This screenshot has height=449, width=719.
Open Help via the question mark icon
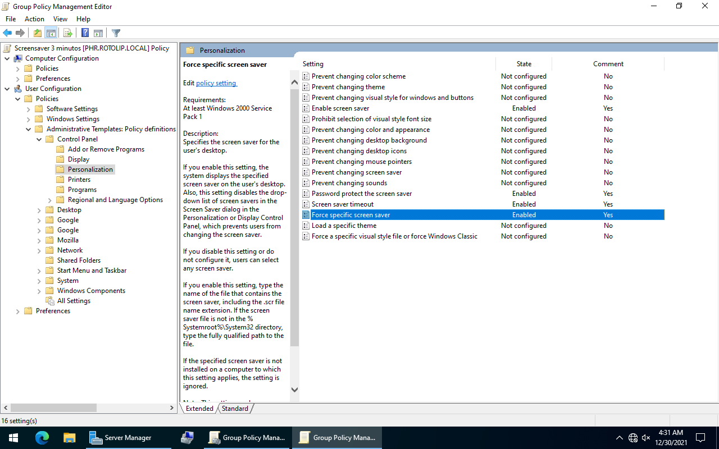(x=85, y=33)
